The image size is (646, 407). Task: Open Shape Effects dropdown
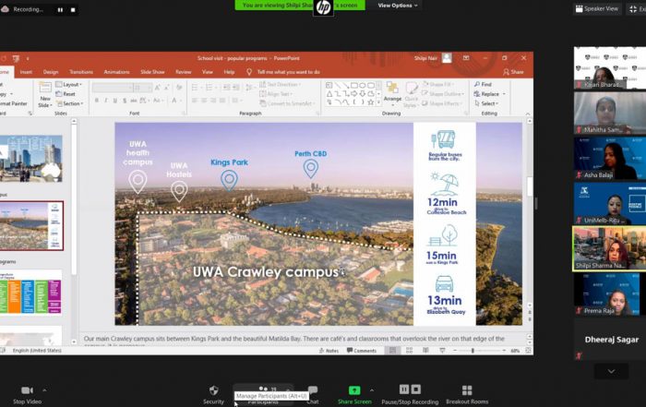(442, 103)
